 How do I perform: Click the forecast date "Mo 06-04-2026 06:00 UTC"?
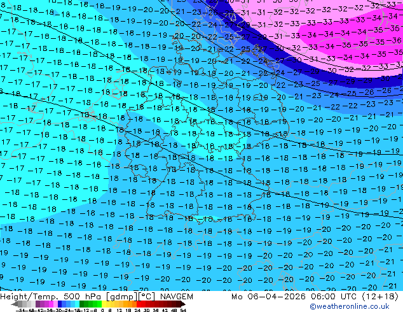pos(294,297)
